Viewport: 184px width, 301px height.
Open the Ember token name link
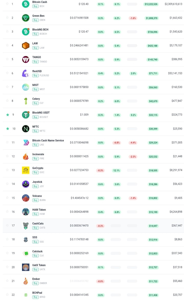click(x=36, y=279)
